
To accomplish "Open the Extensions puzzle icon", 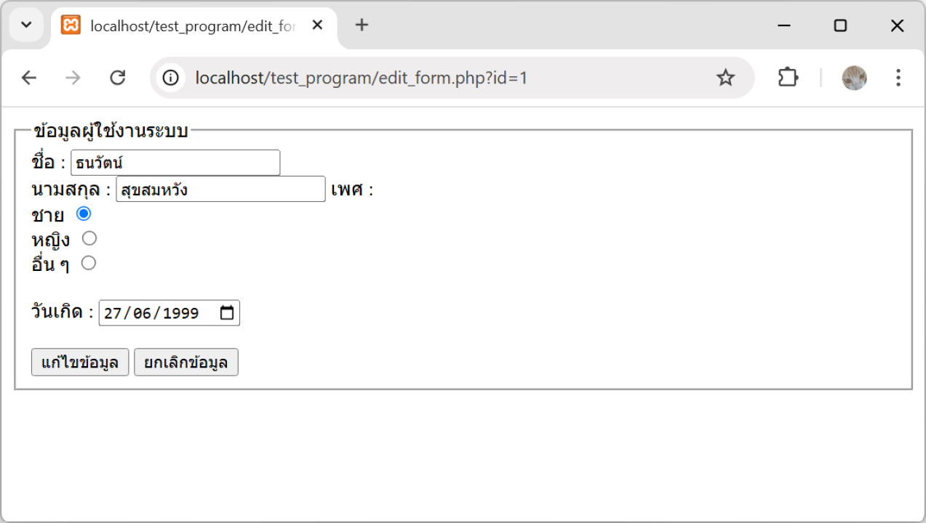I will tap(788, 78).
